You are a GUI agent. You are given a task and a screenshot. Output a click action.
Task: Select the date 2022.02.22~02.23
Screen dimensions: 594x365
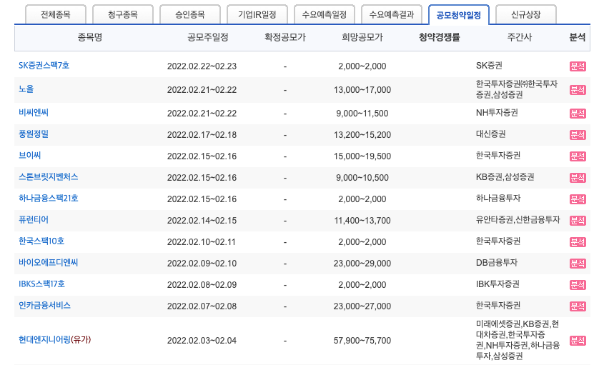click(x=202, y=66)
